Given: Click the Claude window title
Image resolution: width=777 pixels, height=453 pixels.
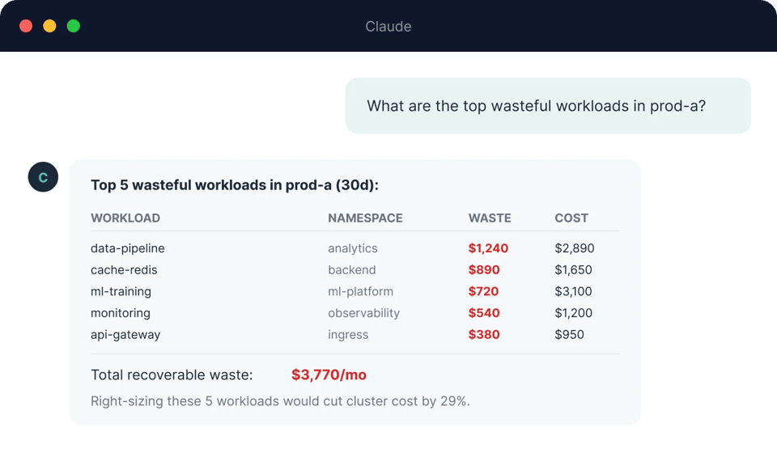Looking at the screenshot, I should coord(388,26).
